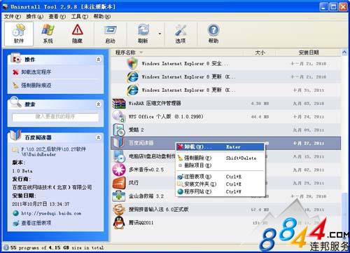Sort by 安装日期 column header
This screenshot has width=350, height=253.
[x=309, y=53]
